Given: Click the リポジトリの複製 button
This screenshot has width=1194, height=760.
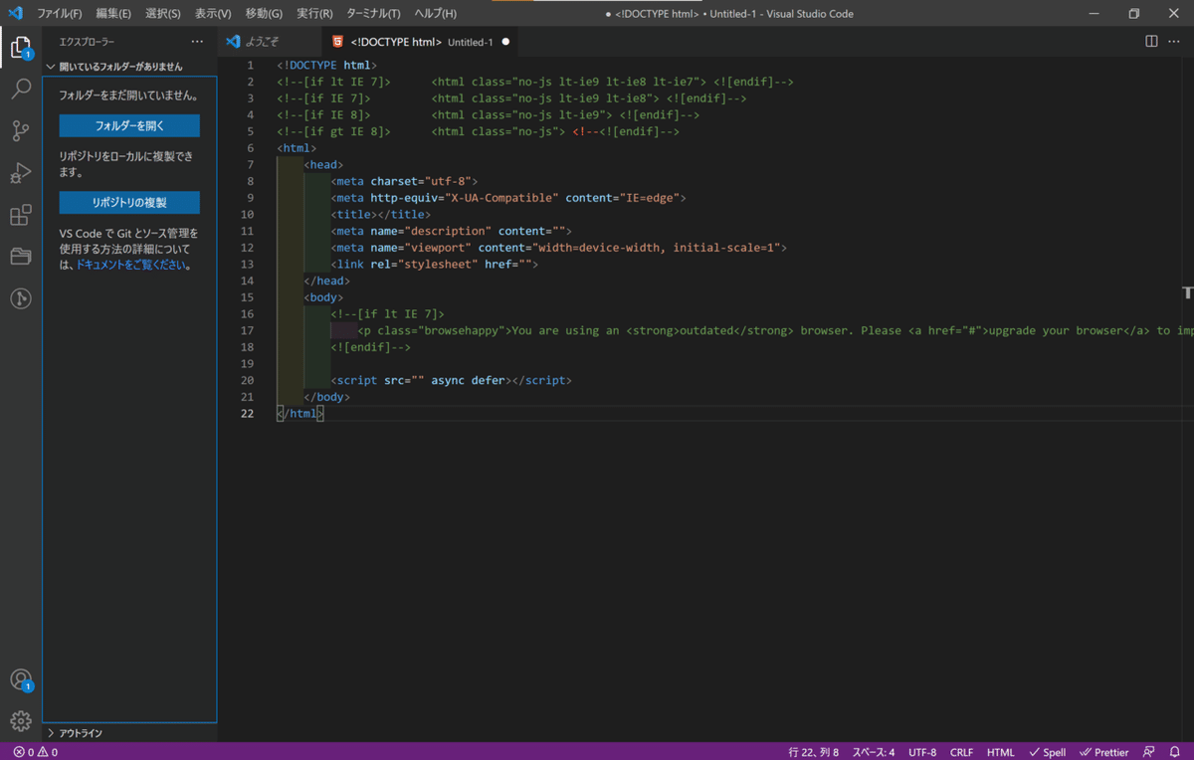Looking at the screenshot, I should pyautogui.click(x=129, y=202).
